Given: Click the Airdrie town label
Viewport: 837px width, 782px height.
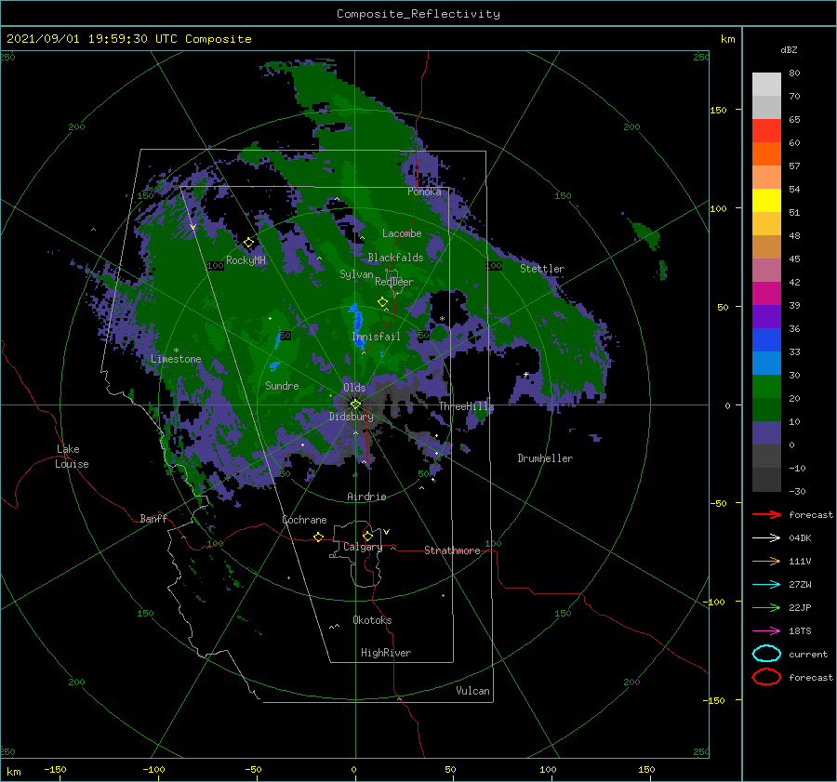Looking at the screenshot, I should [x=366, y=497].
